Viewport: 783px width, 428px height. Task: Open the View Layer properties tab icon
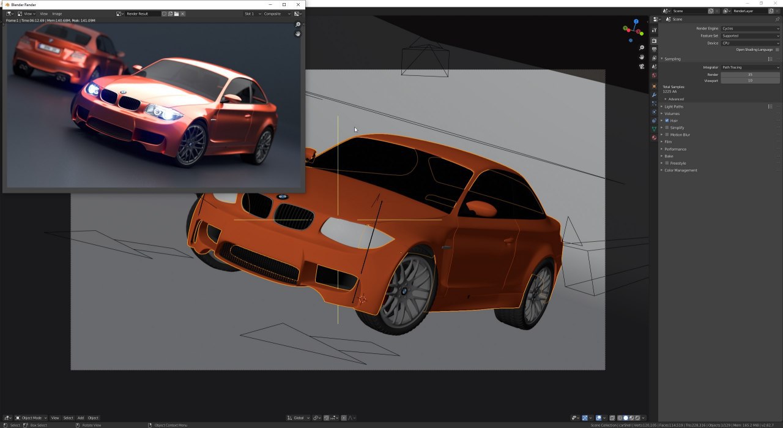point(654,58)
